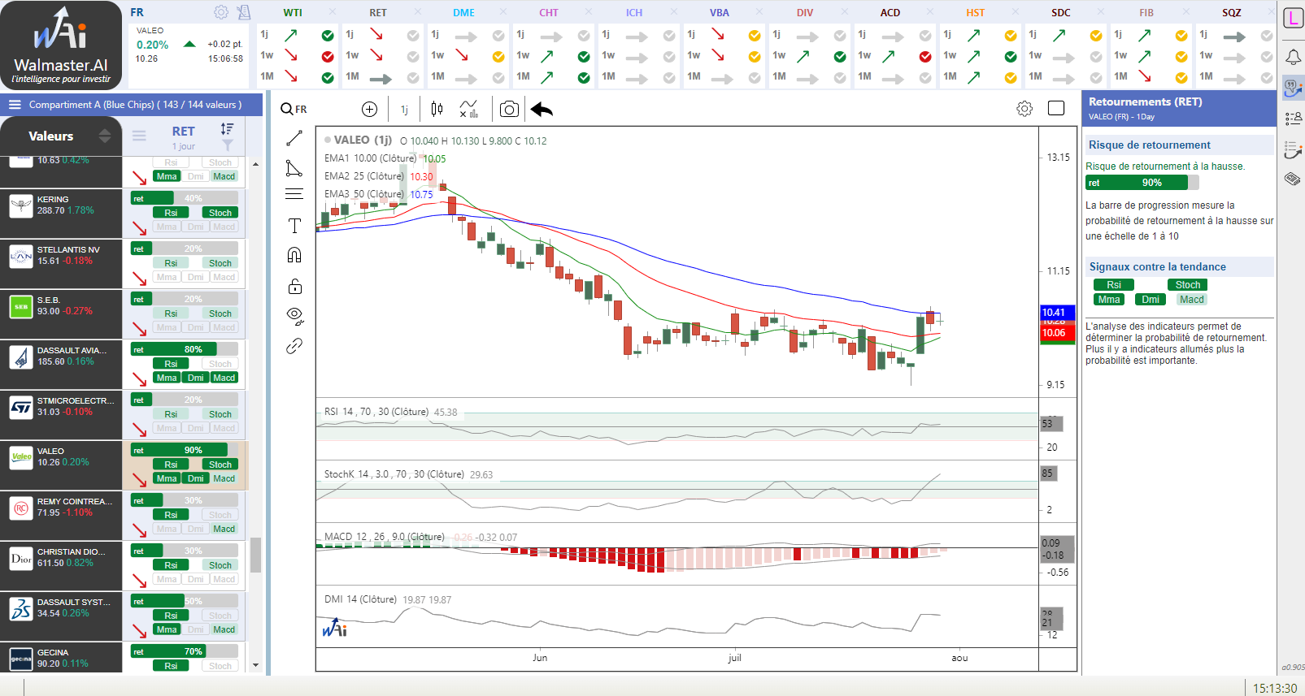Open the 1j timeframe selector

click(404, 110)
